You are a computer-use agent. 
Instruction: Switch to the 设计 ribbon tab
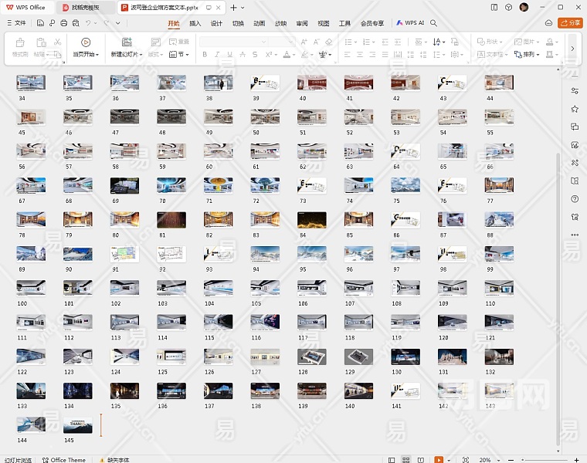[x=217, y=23]
